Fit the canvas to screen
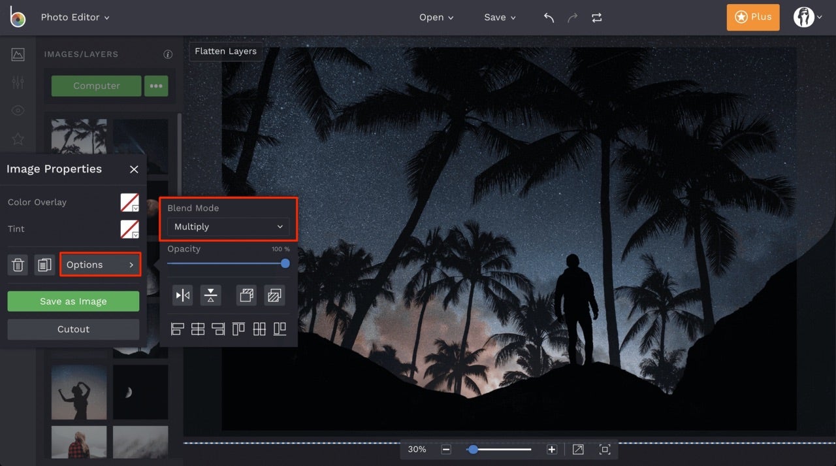 pyautogui.click(x=605, y=450)
